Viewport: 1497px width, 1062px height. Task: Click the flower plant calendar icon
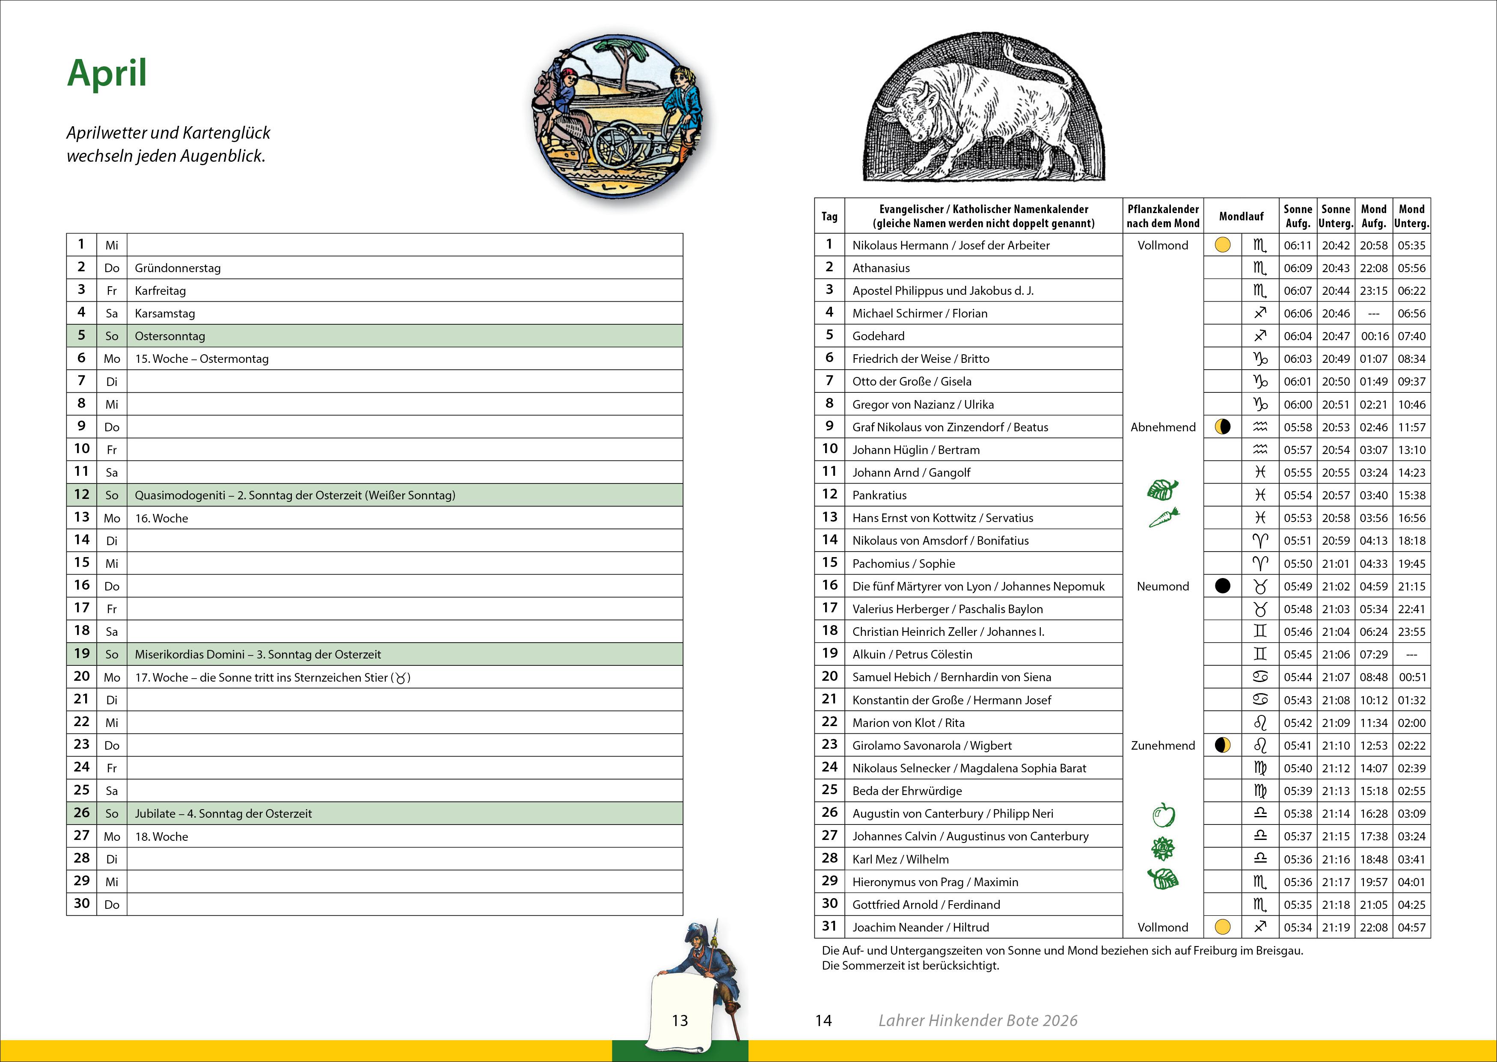(x=1163, y=849)
